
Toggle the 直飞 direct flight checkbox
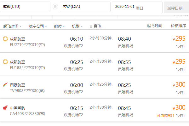(x=91, y=26)
